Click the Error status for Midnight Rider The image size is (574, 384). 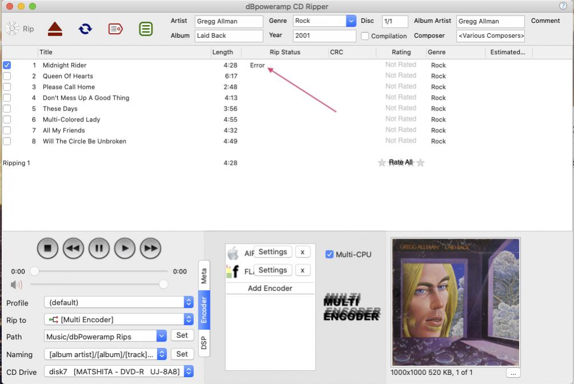click(x=257, y=65)
